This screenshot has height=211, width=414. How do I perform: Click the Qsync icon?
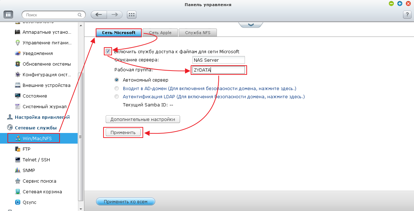(x=17, y=202)
